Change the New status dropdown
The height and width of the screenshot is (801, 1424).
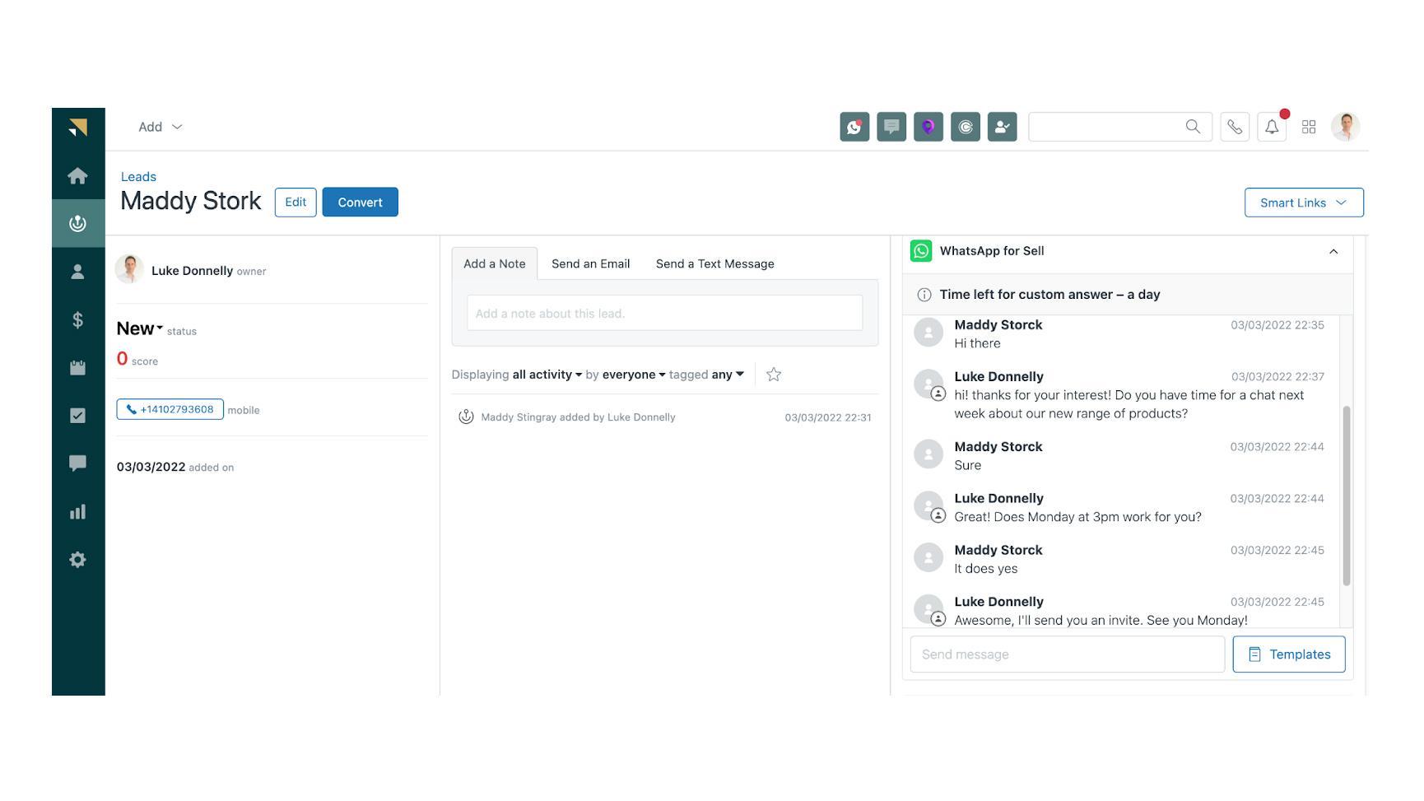pos(140,328)
